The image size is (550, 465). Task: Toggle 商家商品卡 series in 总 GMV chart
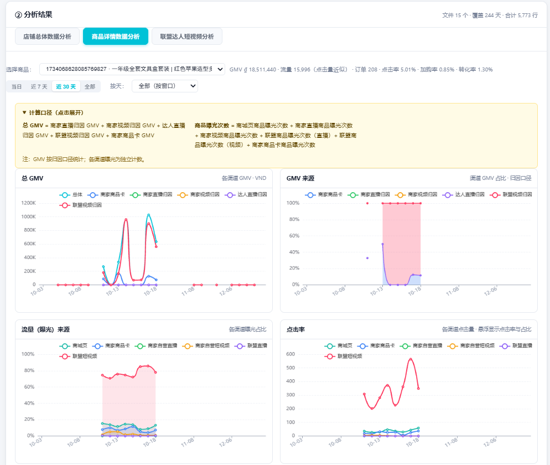[x=106, y=195]
